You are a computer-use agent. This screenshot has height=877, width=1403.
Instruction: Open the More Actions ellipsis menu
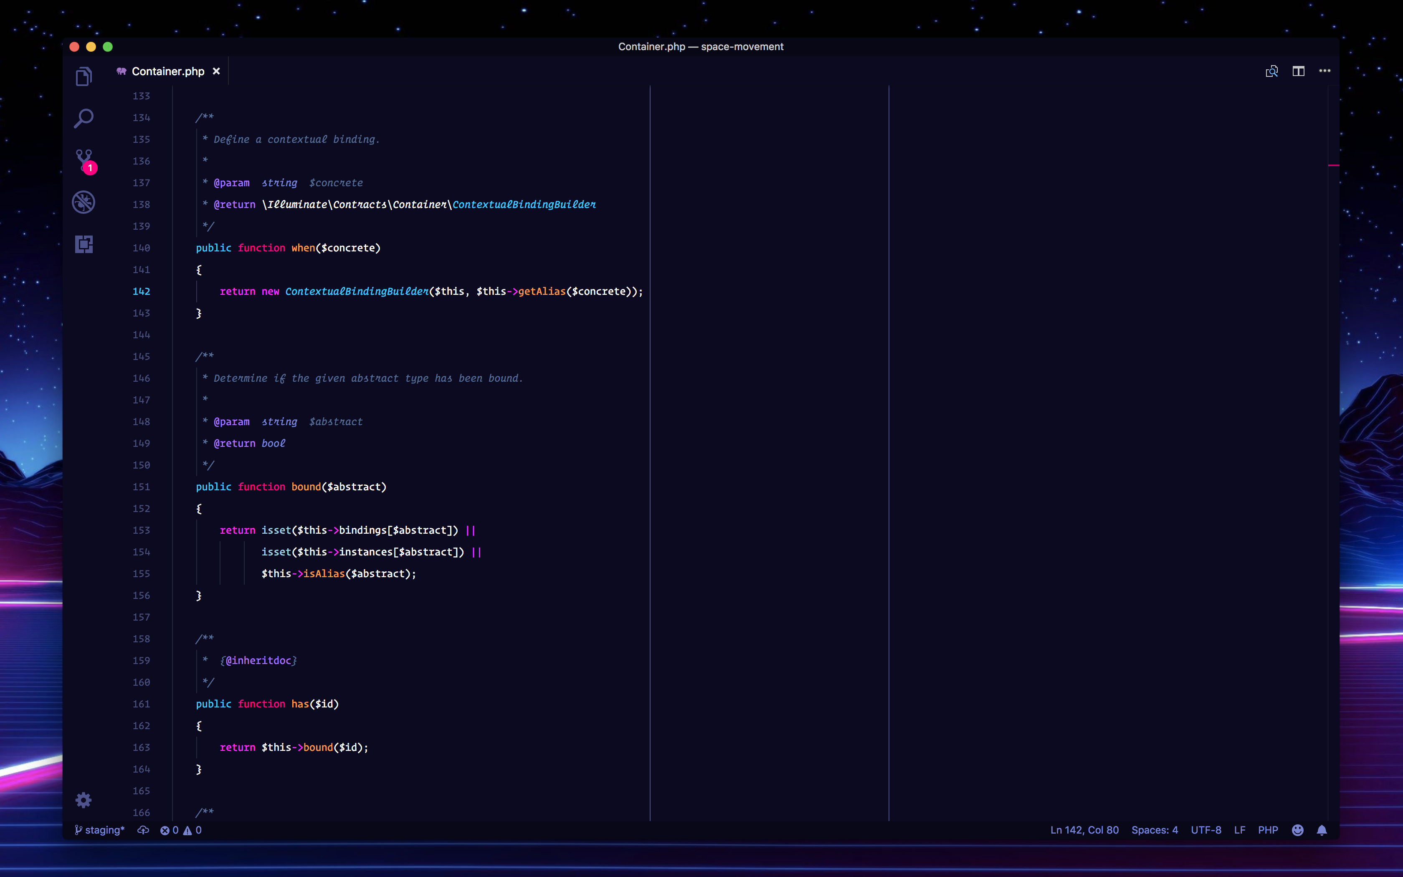1325,71
